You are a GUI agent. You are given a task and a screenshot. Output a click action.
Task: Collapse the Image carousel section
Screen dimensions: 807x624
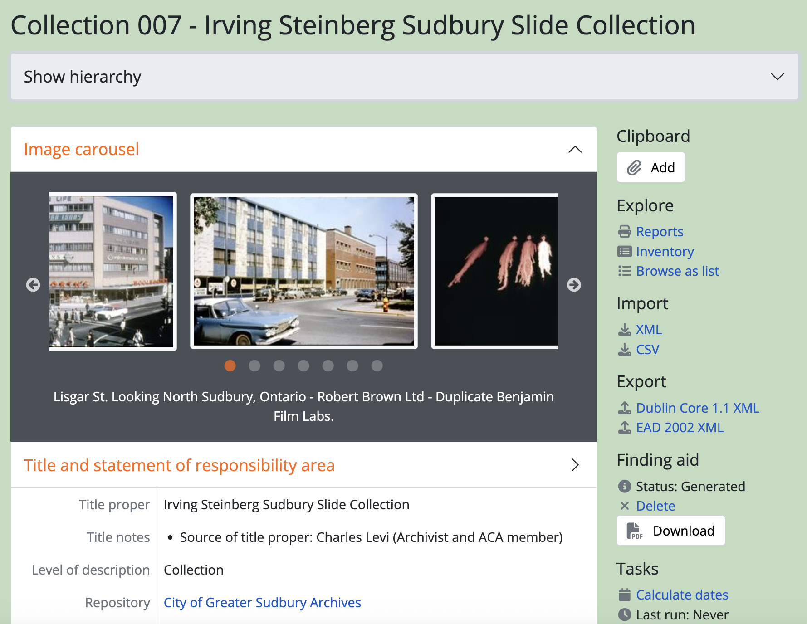(575, 149)
